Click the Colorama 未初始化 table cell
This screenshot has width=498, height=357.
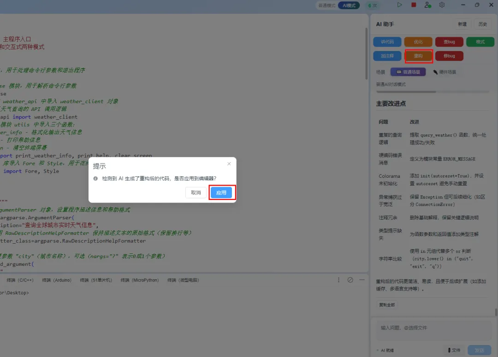click(x=389, y=180)
